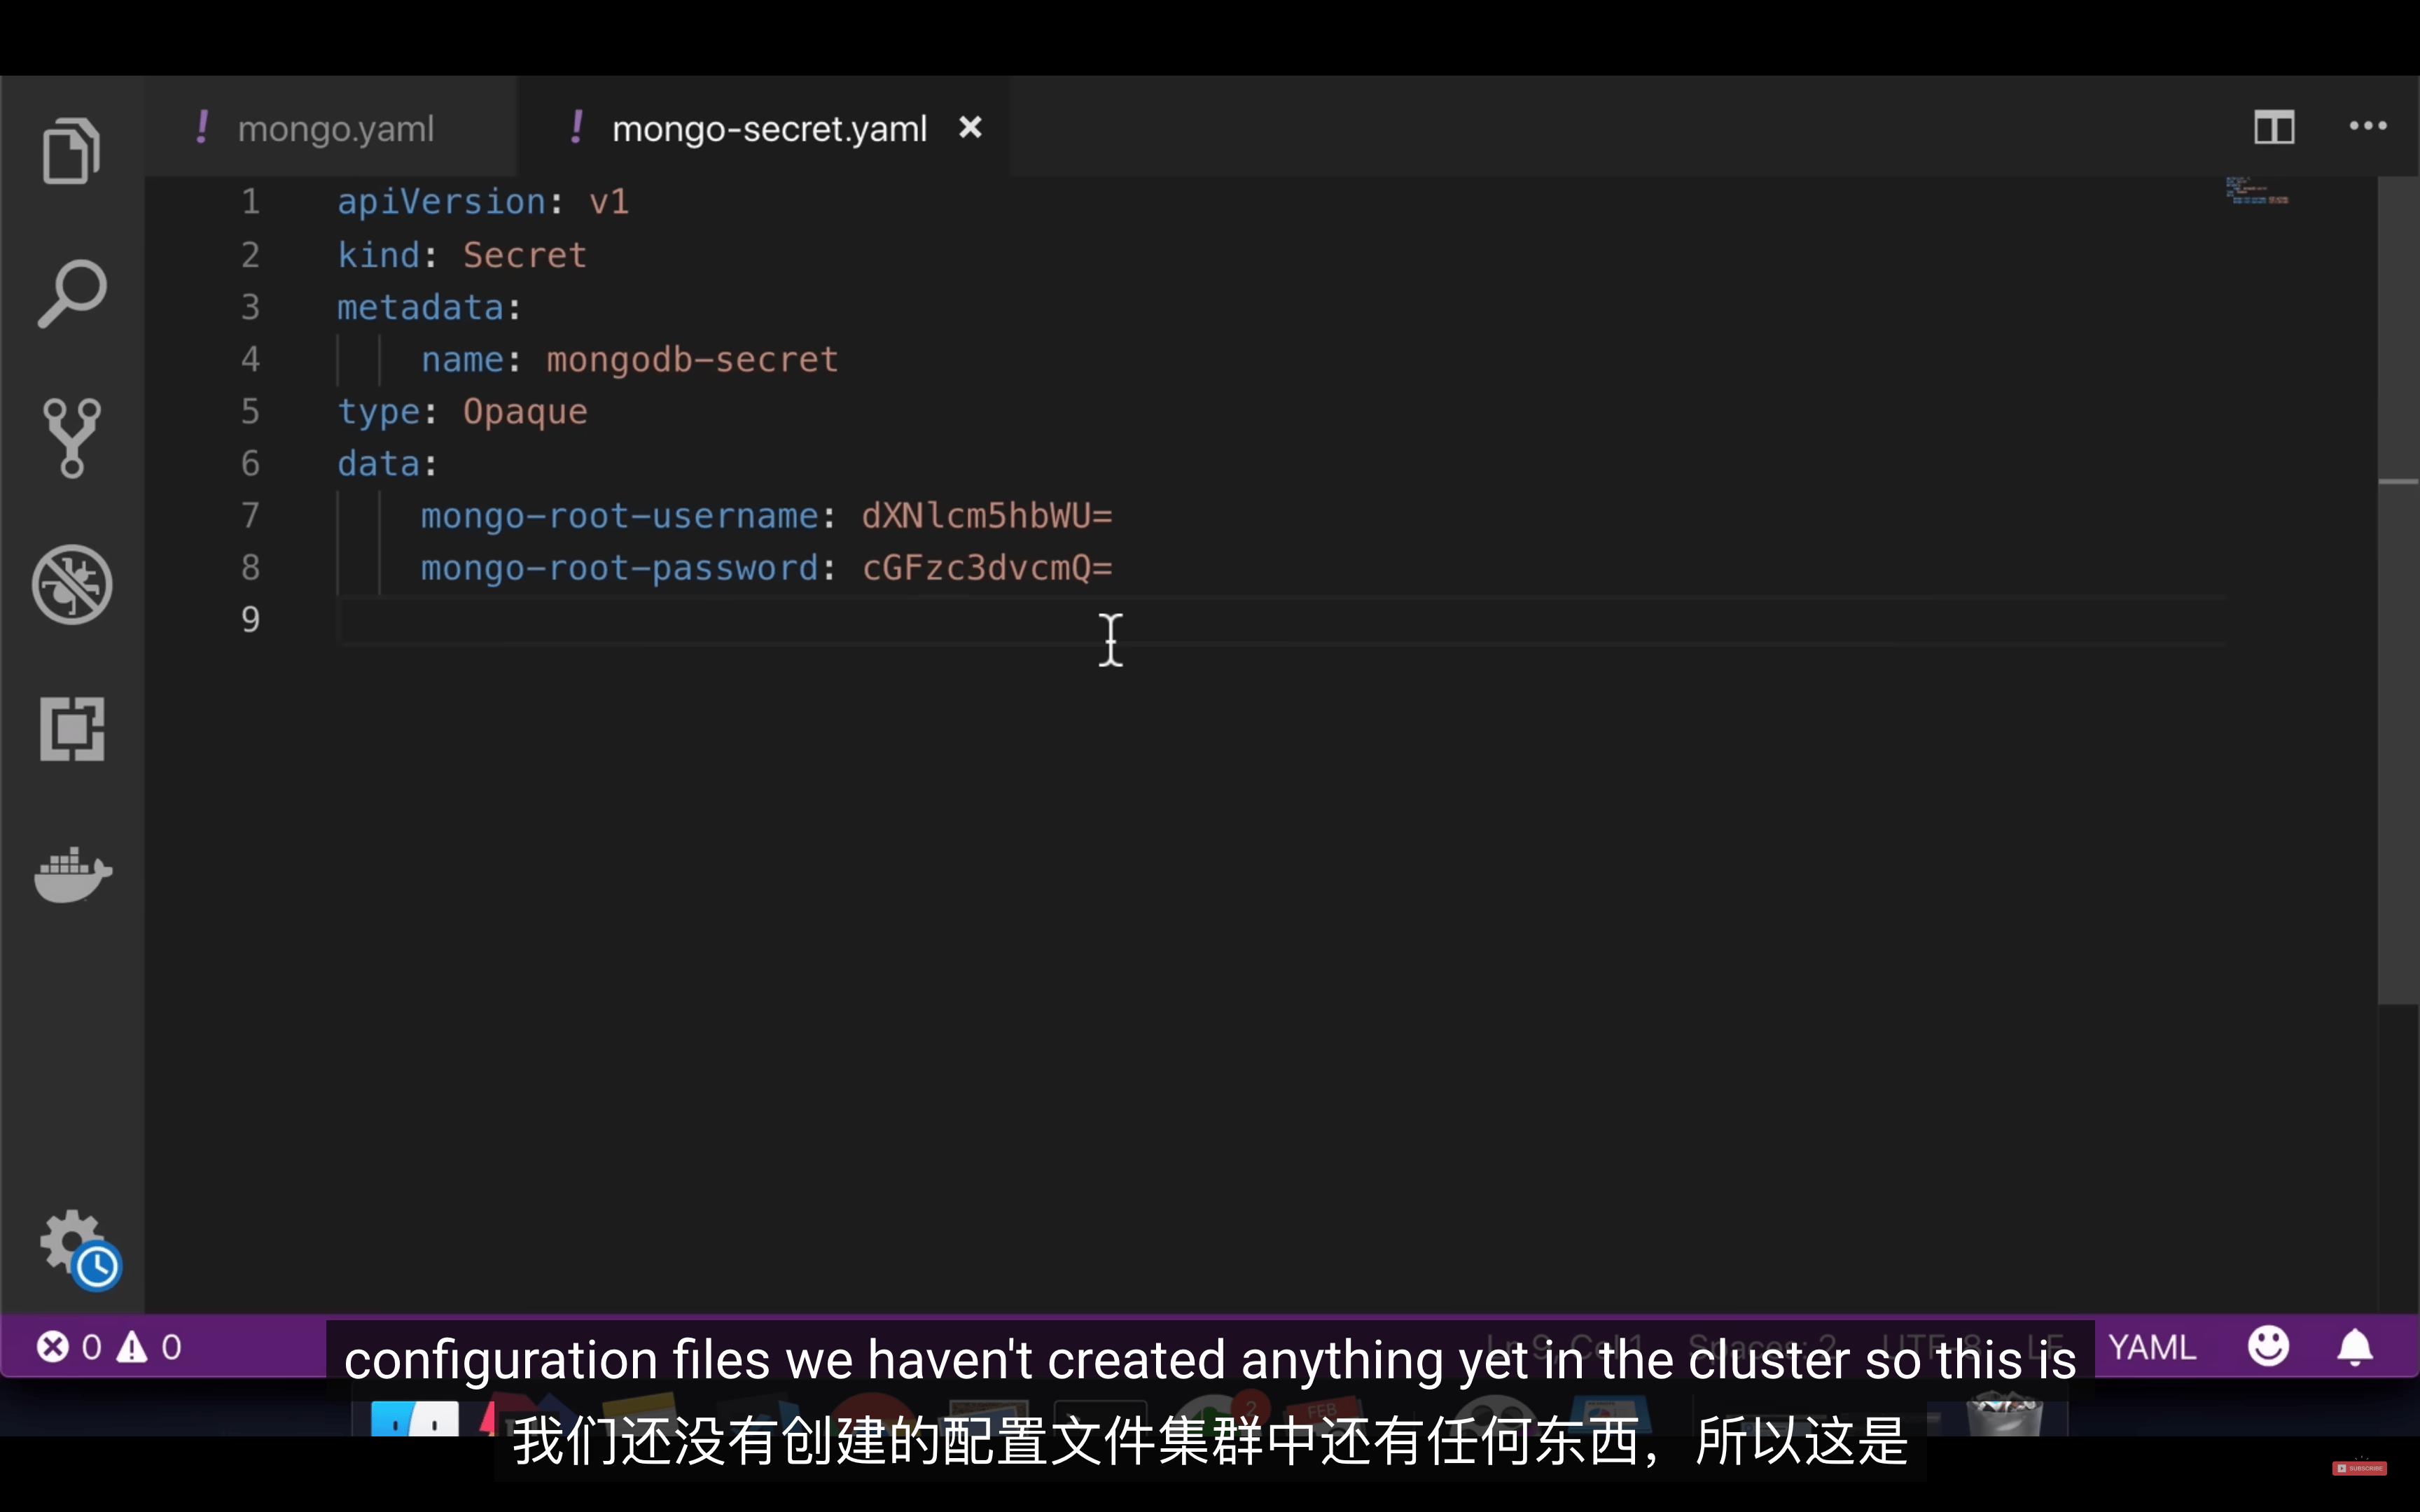Viewport: 2420px width, 1512px height.
Task: Click the 'metadata' key on line 3
Action: [421, 307]
